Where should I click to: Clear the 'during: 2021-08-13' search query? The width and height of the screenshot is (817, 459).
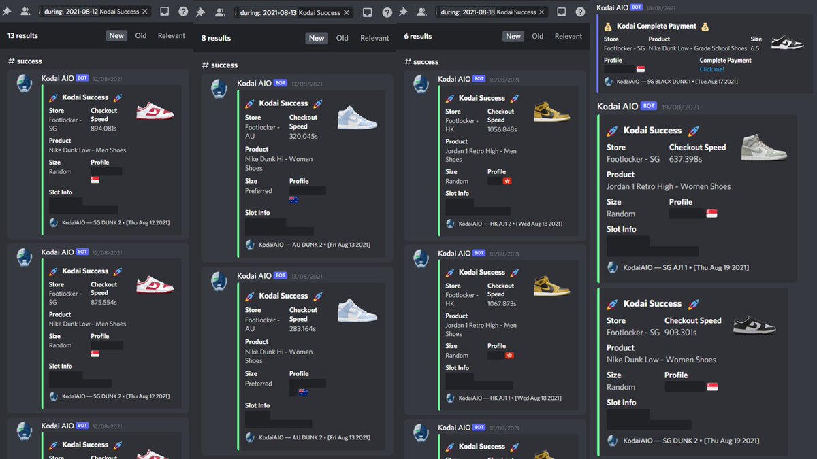click(x=346, y=12)
